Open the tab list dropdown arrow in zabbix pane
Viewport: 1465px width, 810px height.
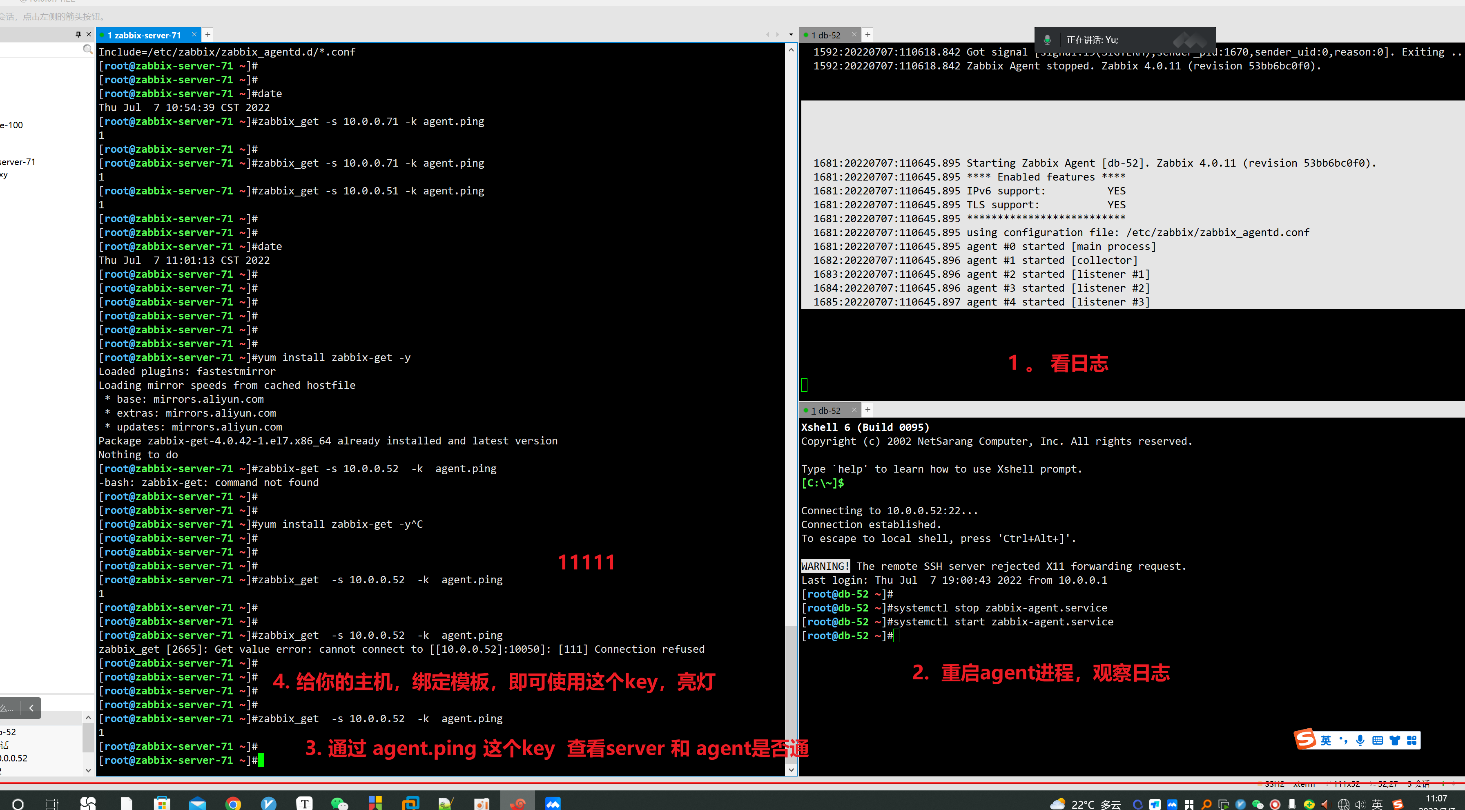791,35
